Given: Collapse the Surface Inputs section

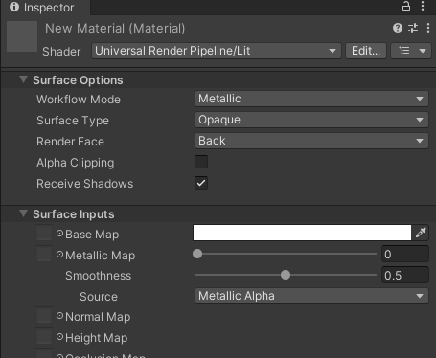Looking at the screenshot, I should pyautogui.click(x=23, y=213).
